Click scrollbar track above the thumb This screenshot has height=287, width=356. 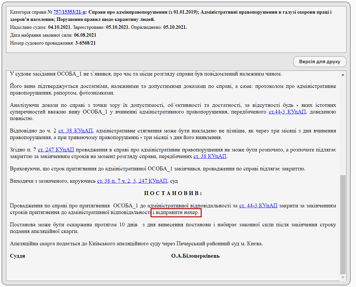[x=343, y=126]
